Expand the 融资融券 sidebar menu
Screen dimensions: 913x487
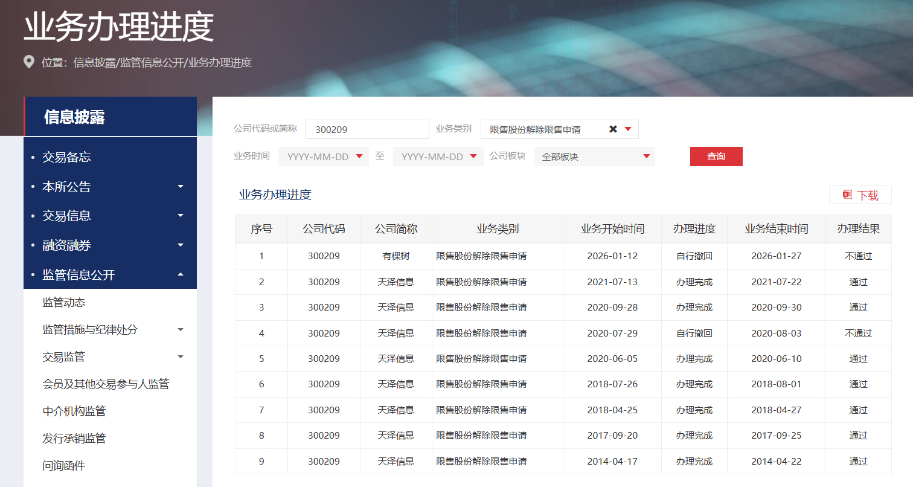click(x=180, y=245)
